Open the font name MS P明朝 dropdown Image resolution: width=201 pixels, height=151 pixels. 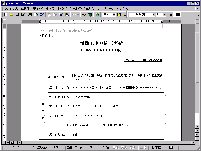pyautogui.click(x=154, y=15)
